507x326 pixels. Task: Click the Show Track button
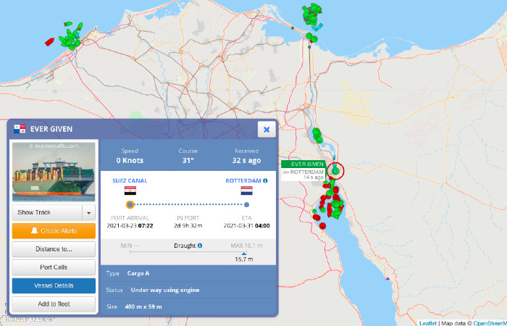click(x=47, y=212)
